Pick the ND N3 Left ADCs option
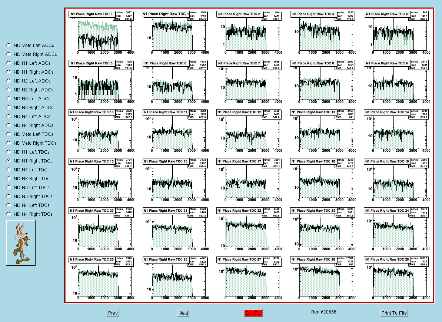This screenshot has height=322, width=442. tap(9, 98)
